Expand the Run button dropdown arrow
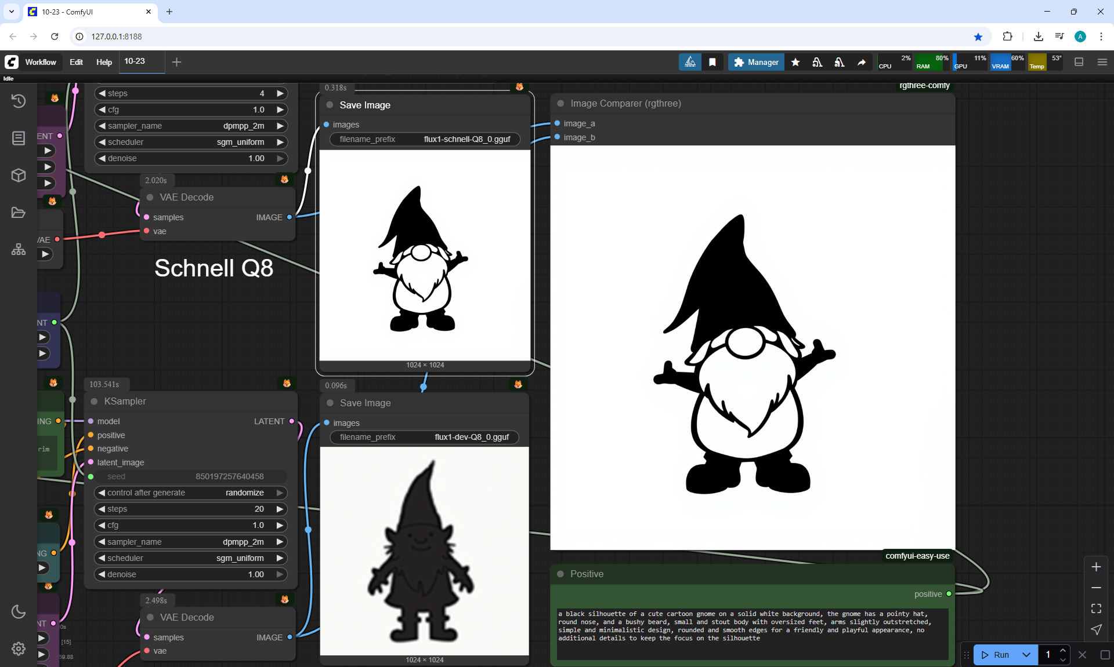The width and height of the screenshot is (1114, 667). pos(1026,655)
